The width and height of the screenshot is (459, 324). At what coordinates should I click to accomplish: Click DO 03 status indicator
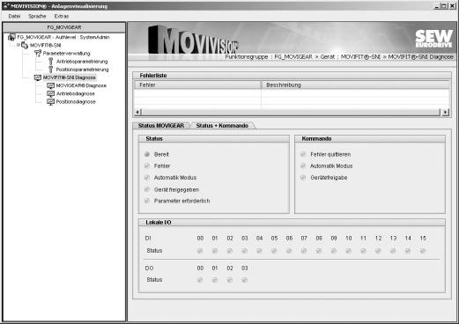pos(244,280)
